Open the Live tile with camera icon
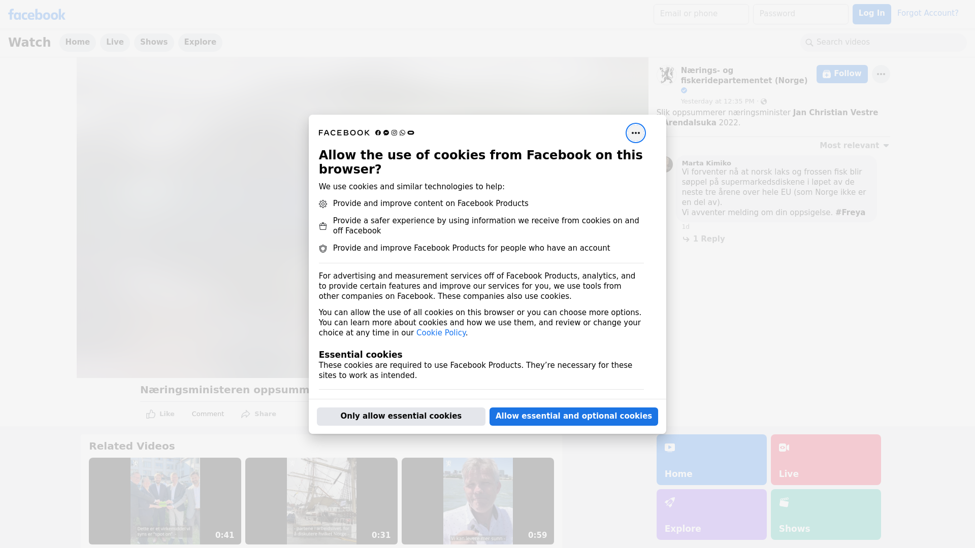The image size is (975, 548). click(825, 459)
